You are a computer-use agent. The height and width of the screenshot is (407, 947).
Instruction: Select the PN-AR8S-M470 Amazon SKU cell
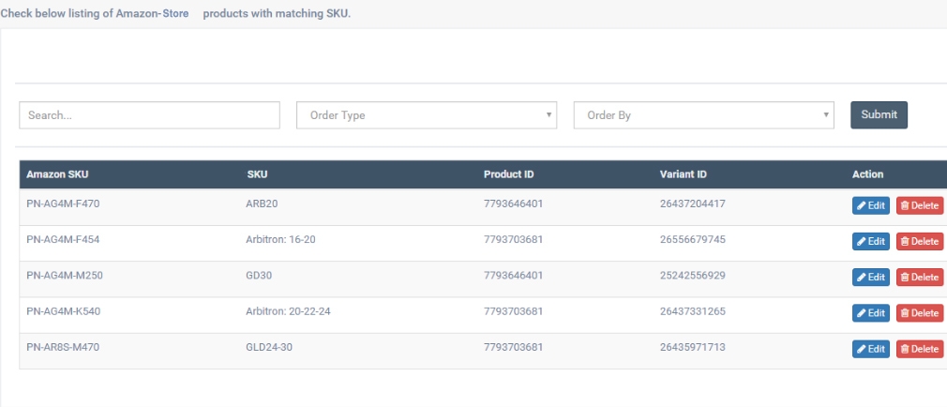pyautogui.click(x=63, y=347)
